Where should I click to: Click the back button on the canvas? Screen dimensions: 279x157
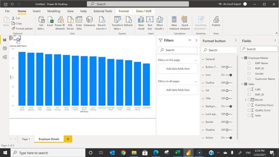pos(11,38)
